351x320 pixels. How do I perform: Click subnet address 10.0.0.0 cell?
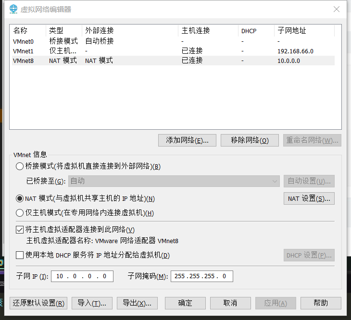[288, 61]
